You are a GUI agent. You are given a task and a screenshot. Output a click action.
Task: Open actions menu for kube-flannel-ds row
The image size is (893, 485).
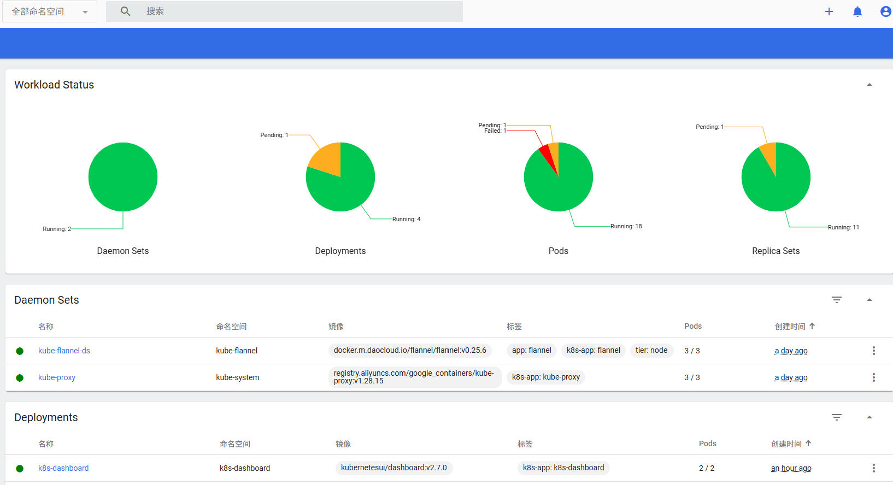coord(874,351)
